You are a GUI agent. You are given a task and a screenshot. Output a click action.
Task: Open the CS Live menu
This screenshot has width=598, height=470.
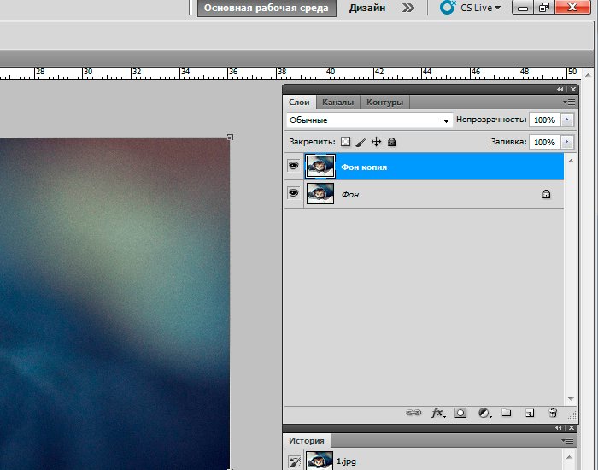click(x=471, y=8)
